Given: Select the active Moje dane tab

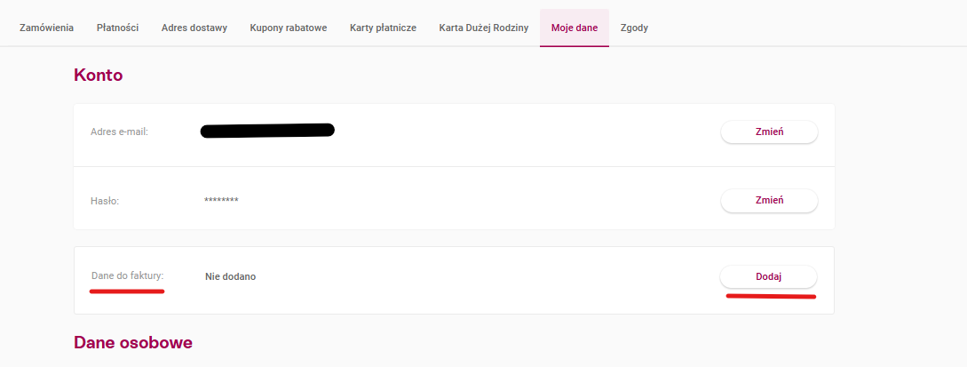Looking at the screenshot, I should click(575, 28).
